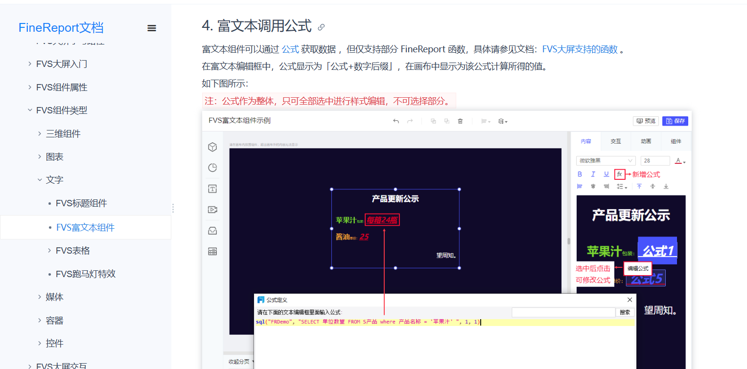The width and height of the screenshot is (747, 369).
Task: Select the 公式1 formula block
Action: pos(657,251)
